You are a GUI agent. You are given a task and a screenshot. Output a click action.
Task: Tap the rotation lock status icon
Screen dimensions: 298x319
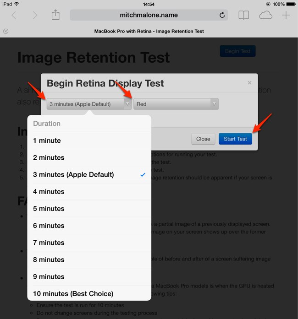click(x=269, y=4)
